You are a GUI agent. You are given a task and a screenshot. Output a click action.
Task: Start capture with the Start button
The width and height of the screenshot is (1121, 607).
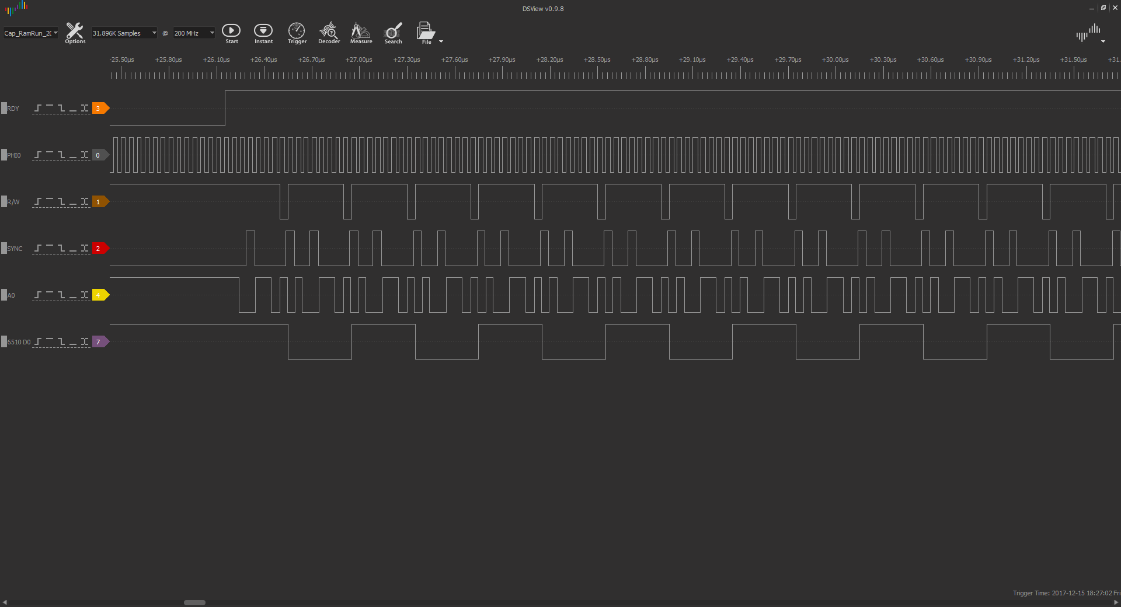tap(231, 33)
